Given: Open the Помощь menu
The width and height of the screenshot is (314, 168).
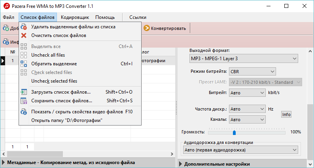Looking at the screenshot, I should 105,17.
